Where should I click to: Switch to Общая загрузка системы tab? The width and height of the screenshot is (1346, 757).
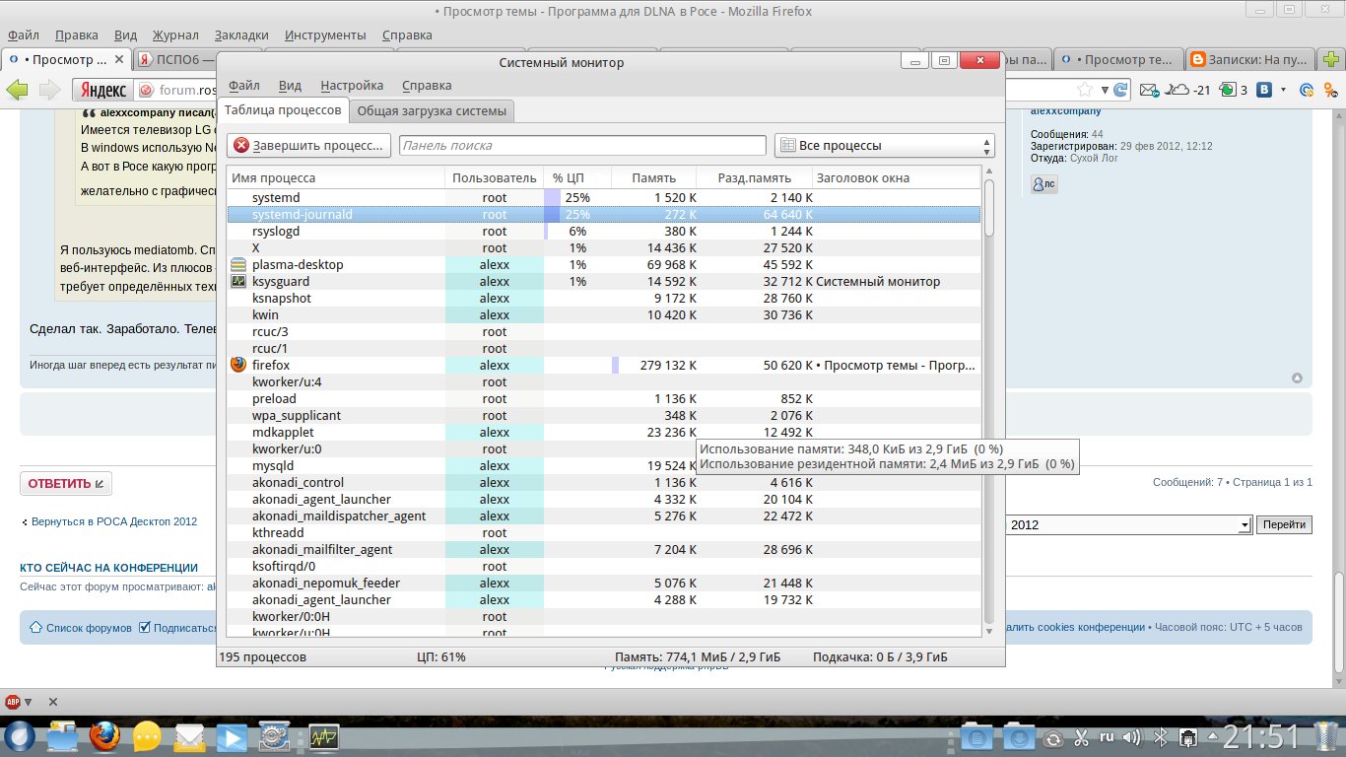[432, 110]
